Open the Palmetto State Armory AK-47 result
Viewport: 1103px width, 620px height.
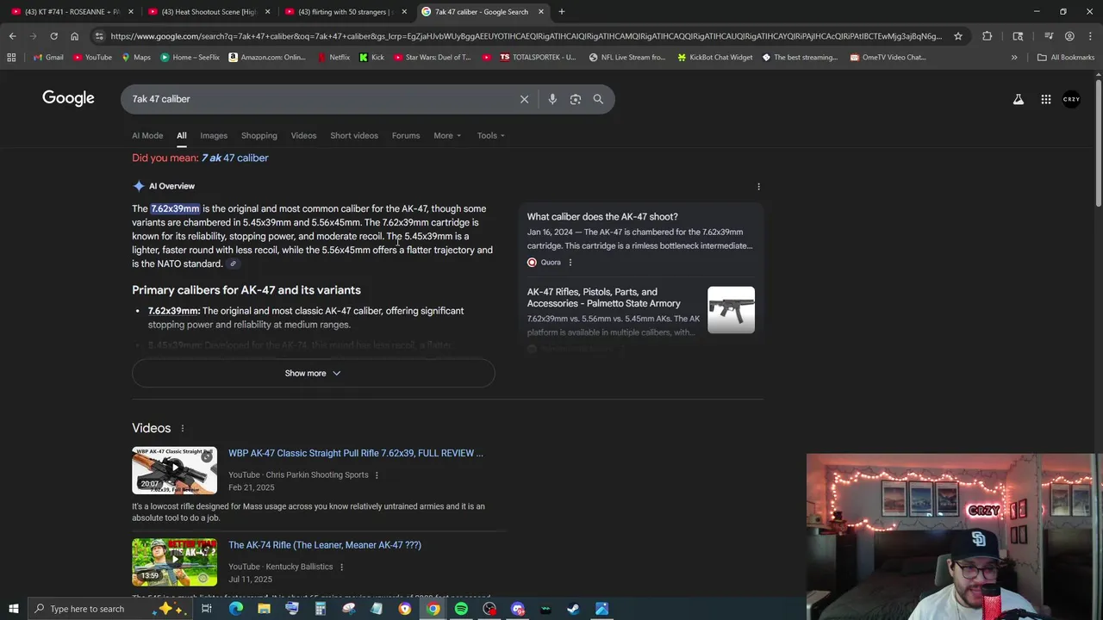(604, 298)
